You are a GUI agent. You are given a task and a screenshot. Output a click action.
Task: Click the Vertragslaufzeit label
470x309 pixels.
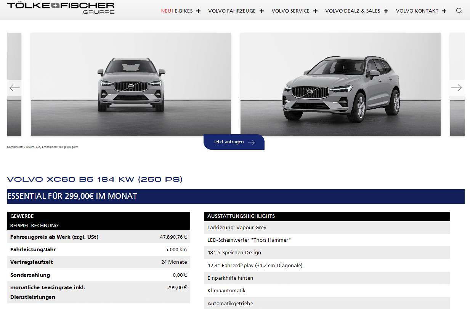click(x=32, y=262)
